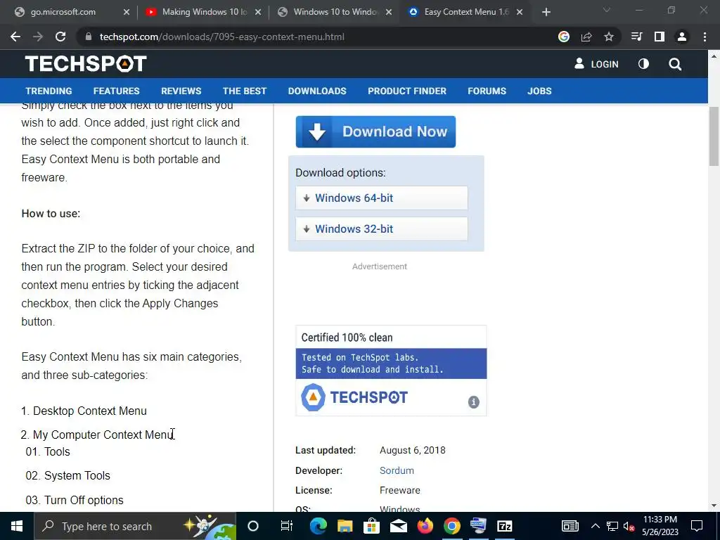The height and width of the screenshot is (540, 720).
Task: Share this page via share icon
Action: (x=586, y=37)
